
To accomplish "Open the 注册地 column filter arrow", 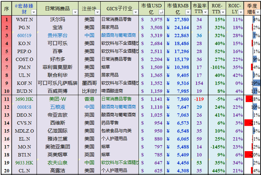I will point(98,12).
